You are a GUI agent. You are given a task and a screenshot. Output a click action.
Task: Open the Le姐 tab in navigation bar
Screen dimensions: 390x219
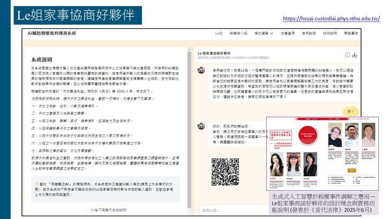219,33
